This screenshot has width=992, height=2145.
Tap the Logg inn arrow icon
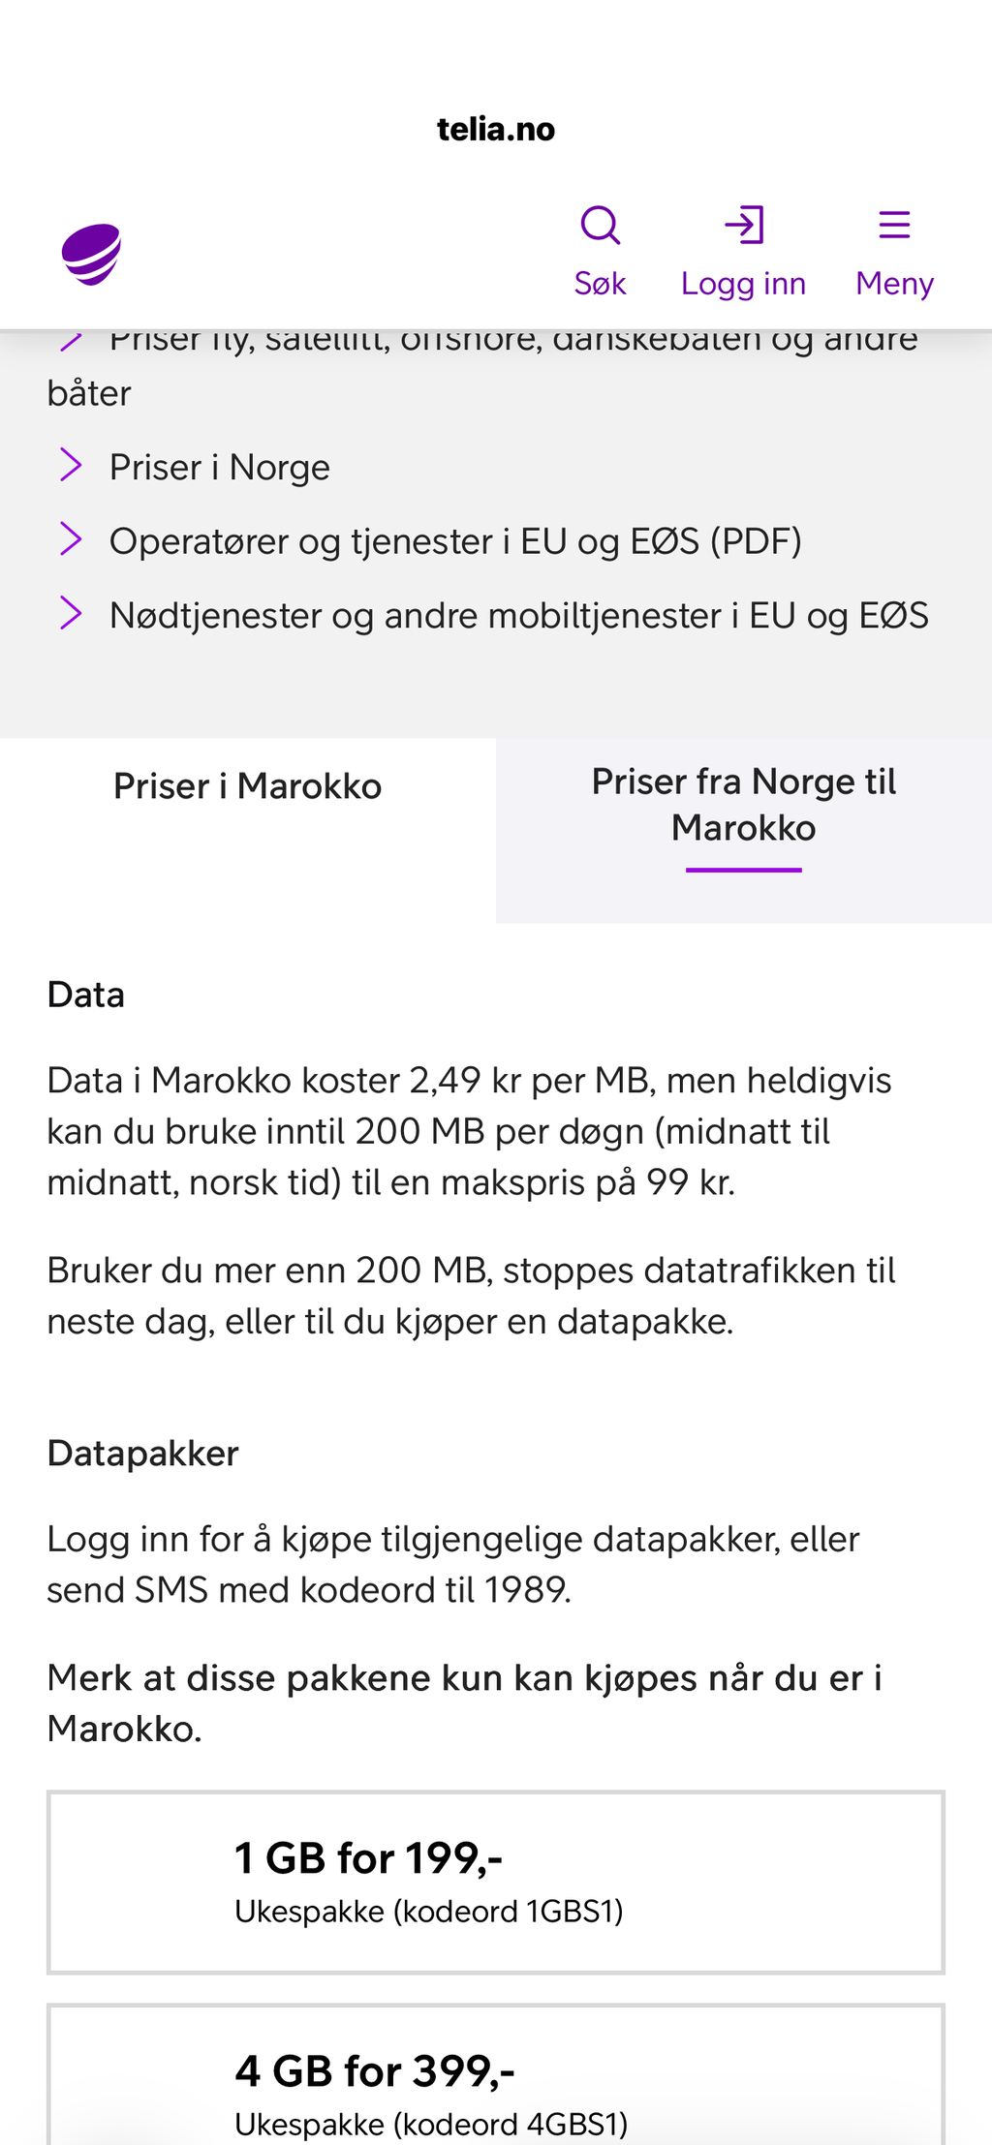point(744,225)
